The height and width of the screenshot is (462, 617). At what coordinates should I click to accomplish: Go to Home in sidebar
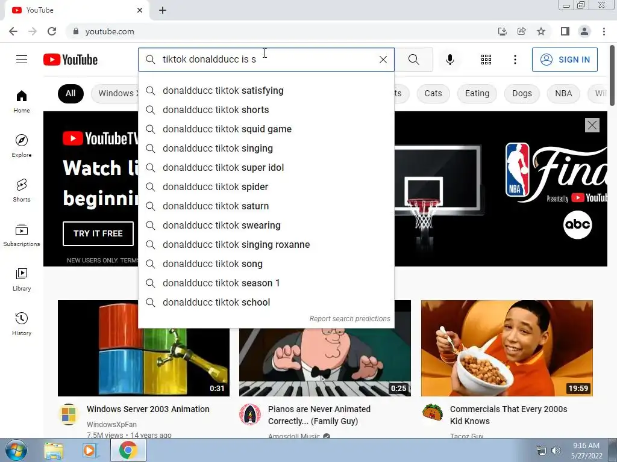[22, 101]
